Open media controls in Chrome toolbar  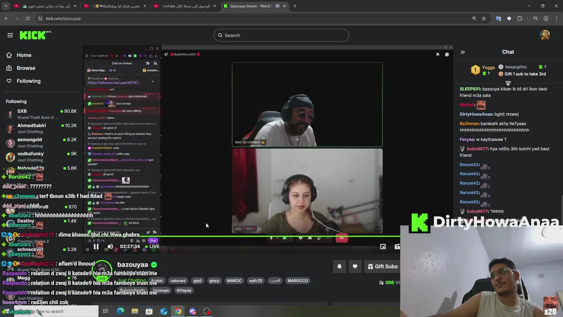[x=535, y=18]
